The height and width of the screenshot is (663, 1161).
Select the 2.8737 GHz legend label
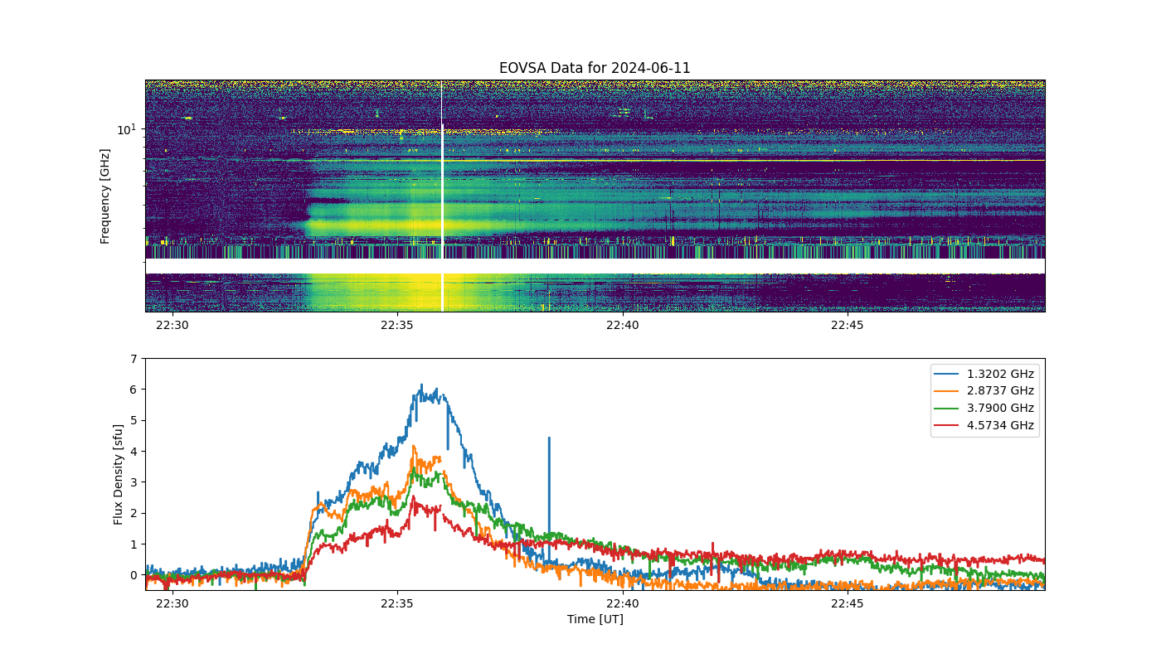pyautogui.click(x=1001, y=391)
